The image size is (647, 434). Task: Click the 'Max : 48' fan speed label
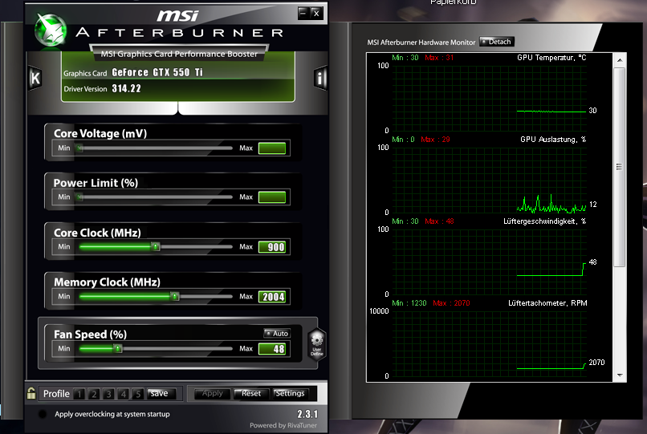[439, 221]
